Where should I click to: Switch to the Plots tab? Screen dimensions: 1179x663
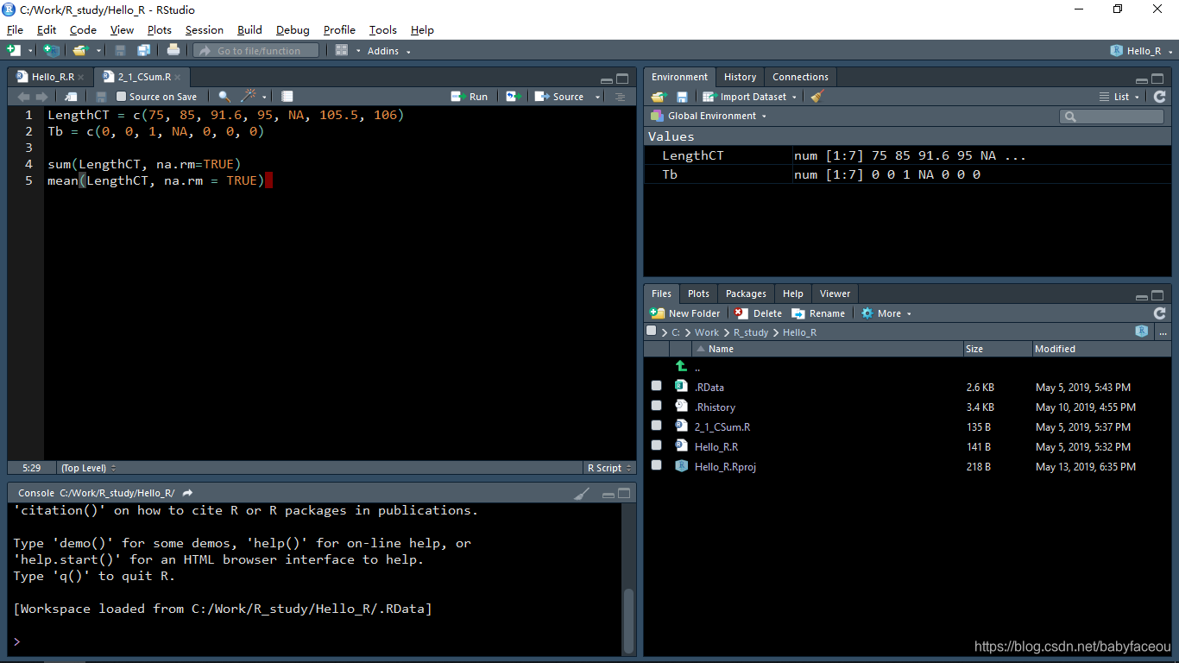coord(698,294)
